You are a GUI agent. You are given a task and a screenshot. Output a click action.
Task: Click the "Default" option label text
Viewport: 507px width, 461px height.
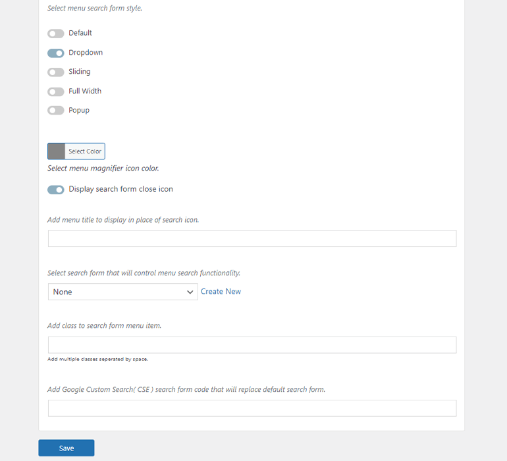(80, 34)
